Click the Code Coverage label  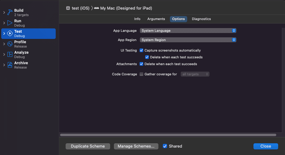124,74
